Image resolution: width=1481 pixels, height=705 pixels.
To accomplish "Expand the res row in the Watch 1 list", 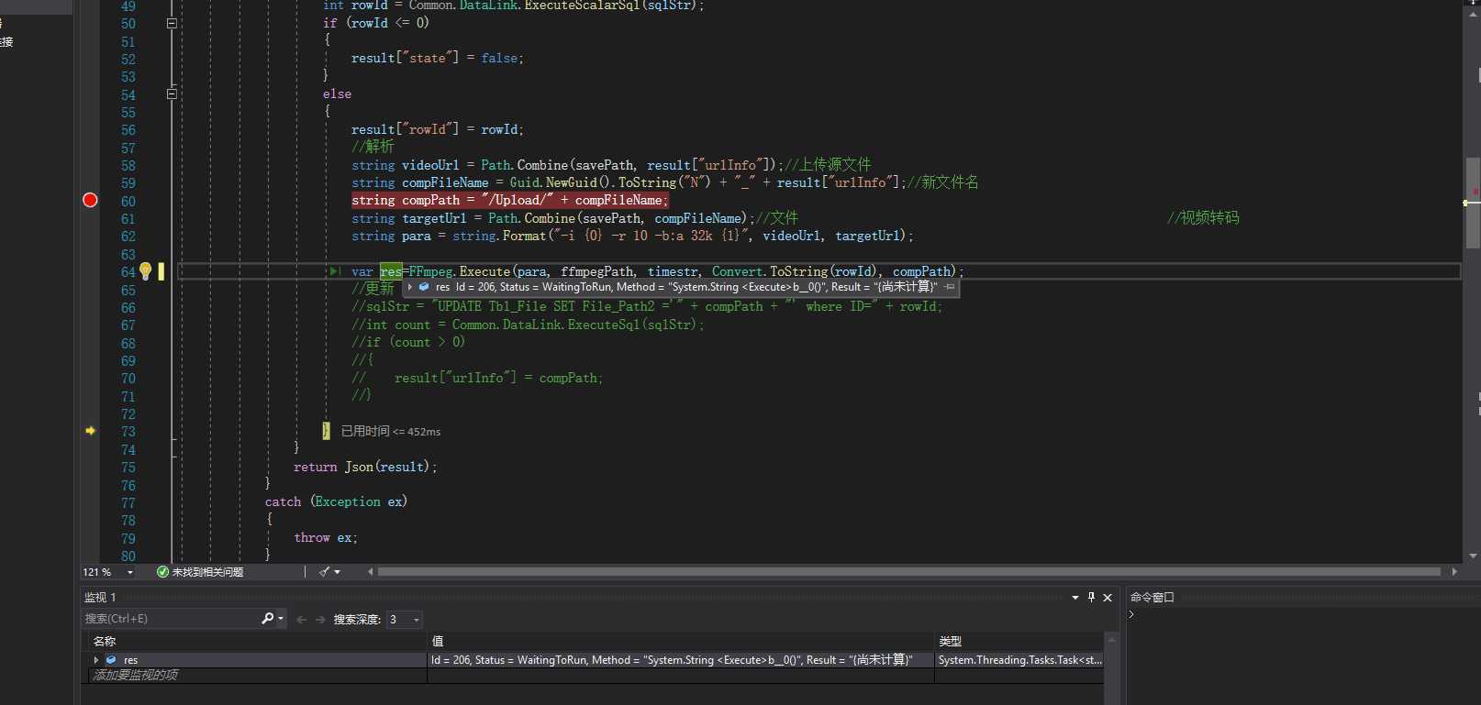I will 96,660.
